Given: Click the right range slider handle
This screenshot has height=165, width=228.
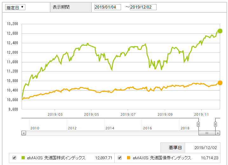Looking at the screenshot, I should point(216,124).
